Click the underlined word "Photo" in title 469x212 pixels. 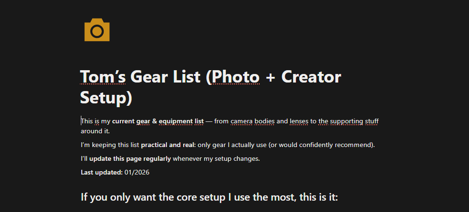(235, 77)
